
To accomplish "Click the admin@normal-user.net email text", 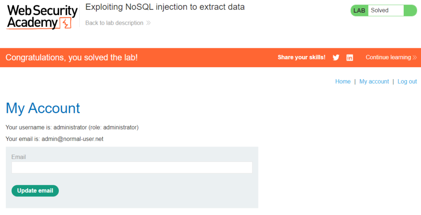I will click(72, 139).
